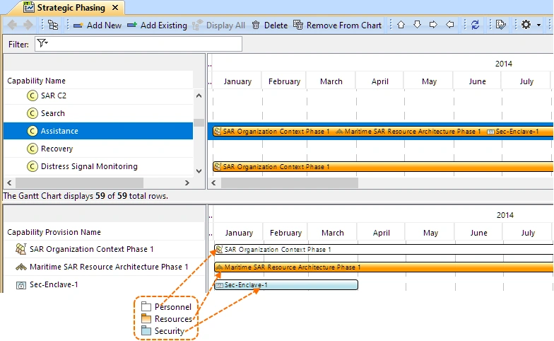Click scroll down arrow of capability list

(x=199, y=171)
